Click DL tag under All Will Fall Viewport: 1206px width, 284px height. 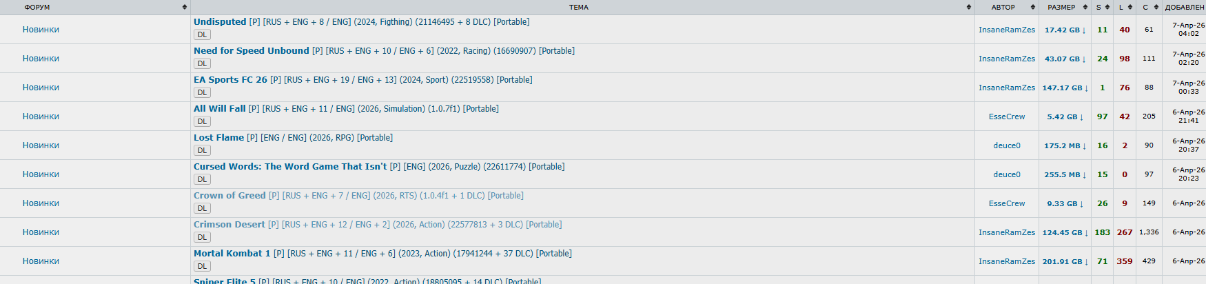click(202, 121)
